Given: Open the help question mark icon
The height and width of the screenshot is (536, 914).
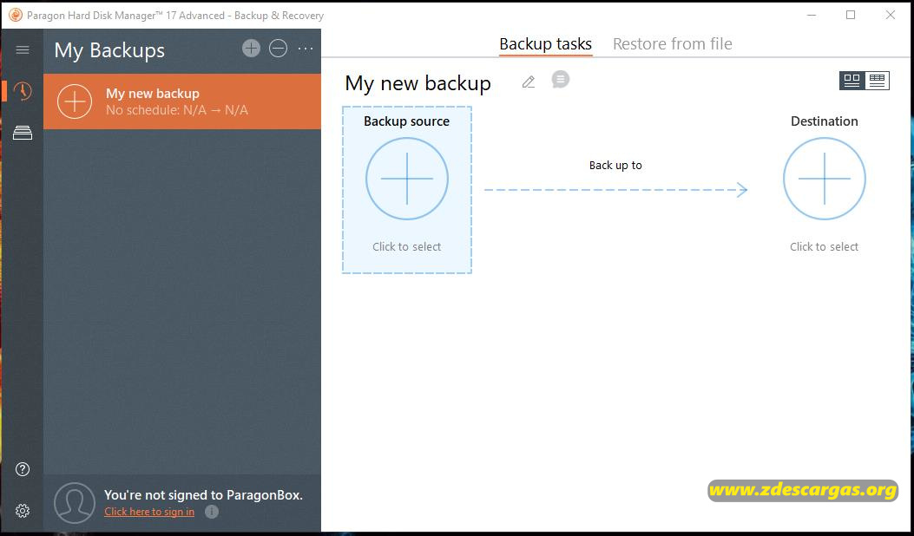Looking at the screenshot, I should [23, 469].
